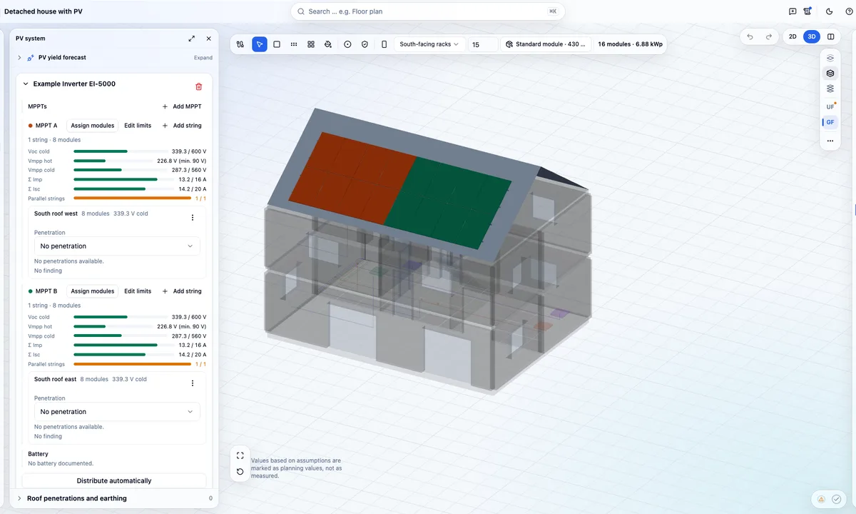Viewport: 856px width, 514px height.
Task: Click the warning triangle status icon
Action: [x=821, y=499]
